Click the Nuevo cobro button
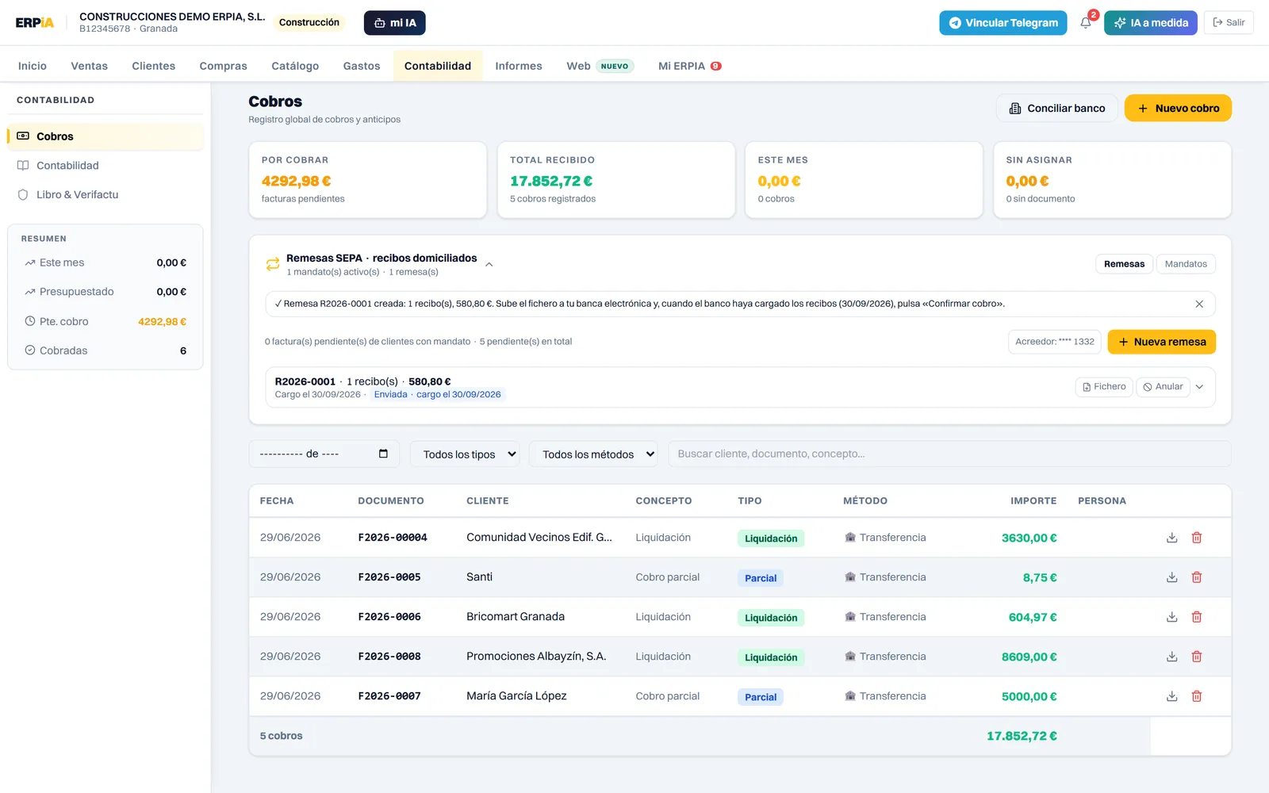 click(x=1178, y=109)
